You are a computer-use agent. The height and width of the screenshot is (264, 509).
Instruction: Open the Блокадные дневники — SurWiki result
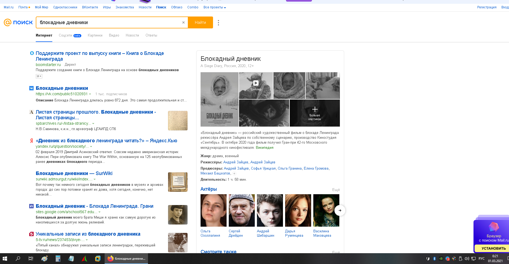pos(74,173)
